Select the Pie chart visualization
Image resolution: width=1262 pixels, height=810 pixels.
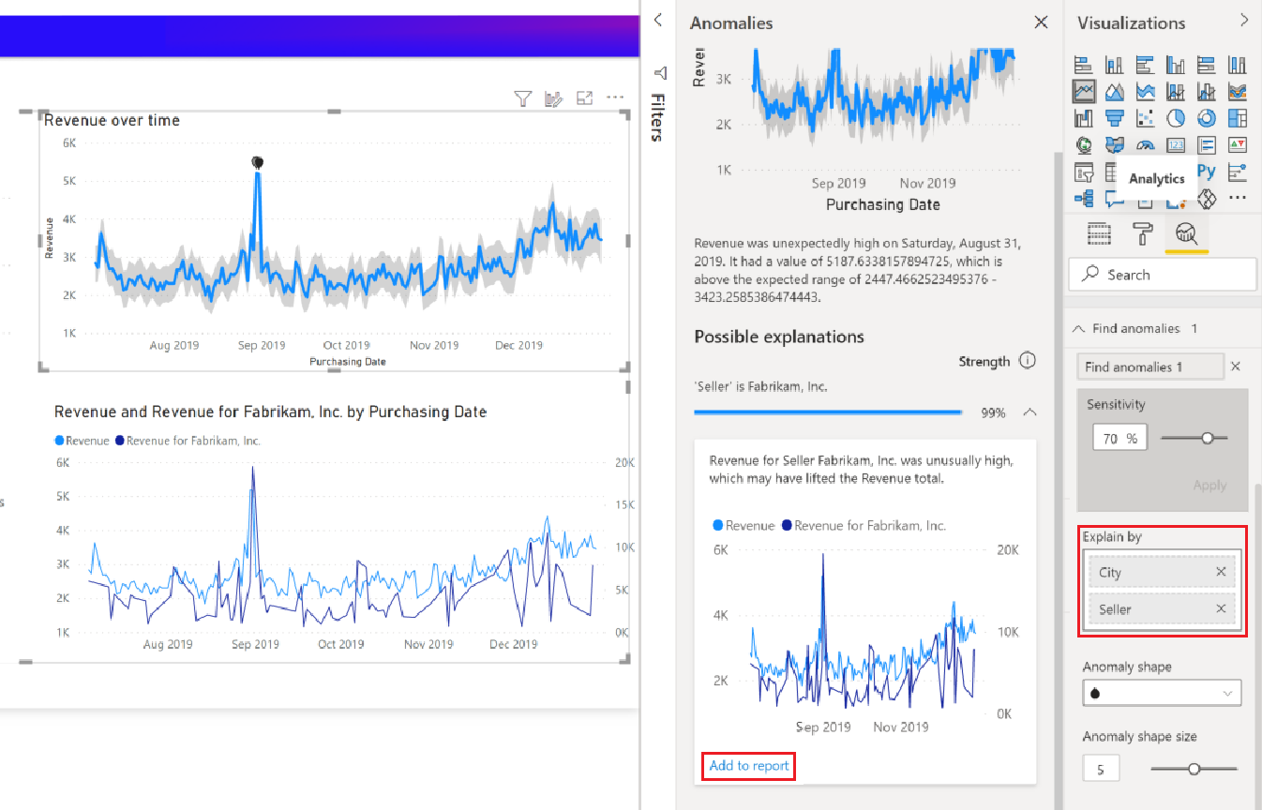1176,118
